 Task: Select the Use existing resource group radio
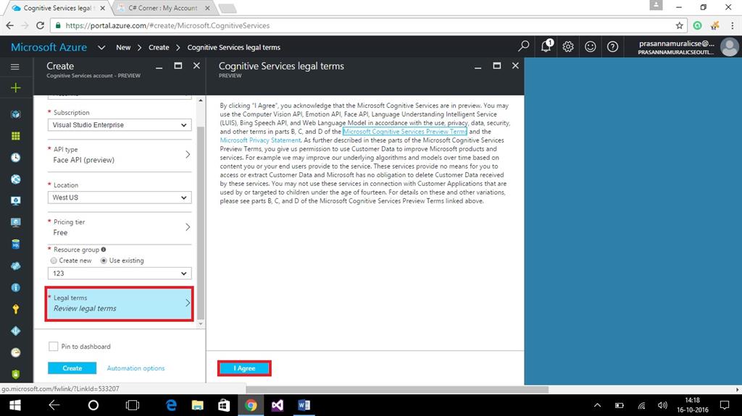(x=104, y=260)
